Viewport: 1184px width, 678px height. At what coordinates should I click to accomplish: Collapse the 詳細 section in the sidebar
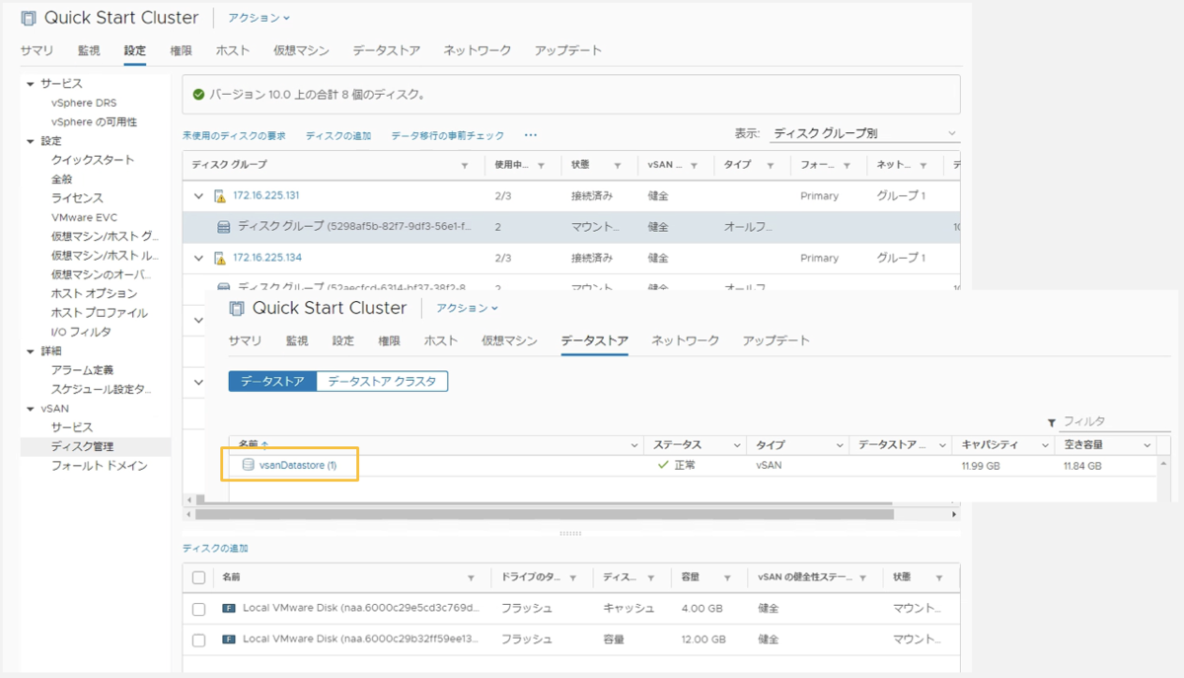tap(31, 351)
